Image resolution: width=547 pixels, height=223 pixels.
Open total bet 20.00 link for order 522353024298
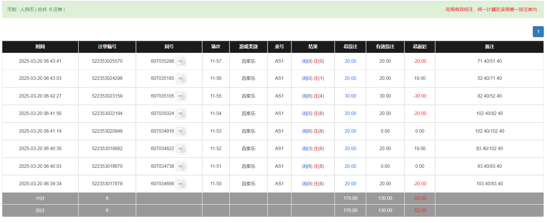point(350,78)
